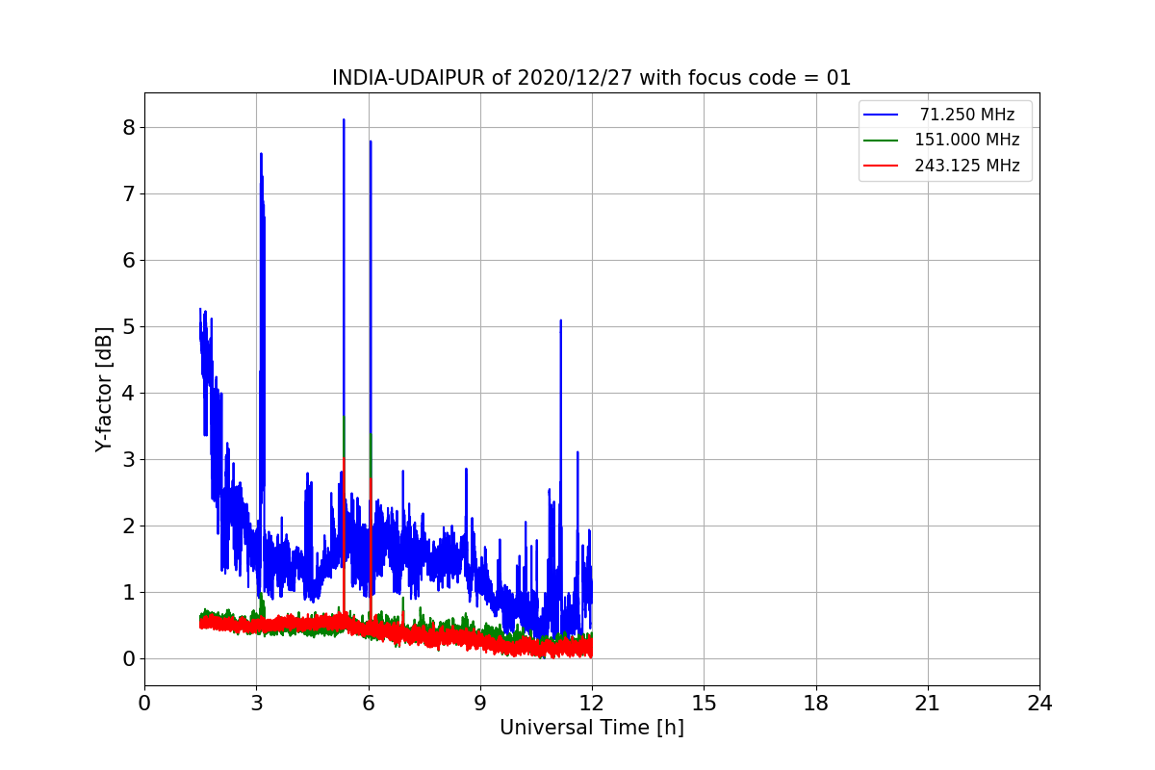Click y-axis tick label 6
This screenshot has height=770, width=1155.
pos(129,260)
